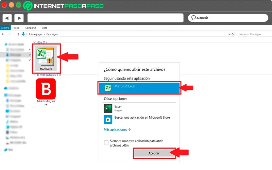Viewport: 272px width, 170px height.
Task: Go up one folder level arrow
Action: click(18, 34)
